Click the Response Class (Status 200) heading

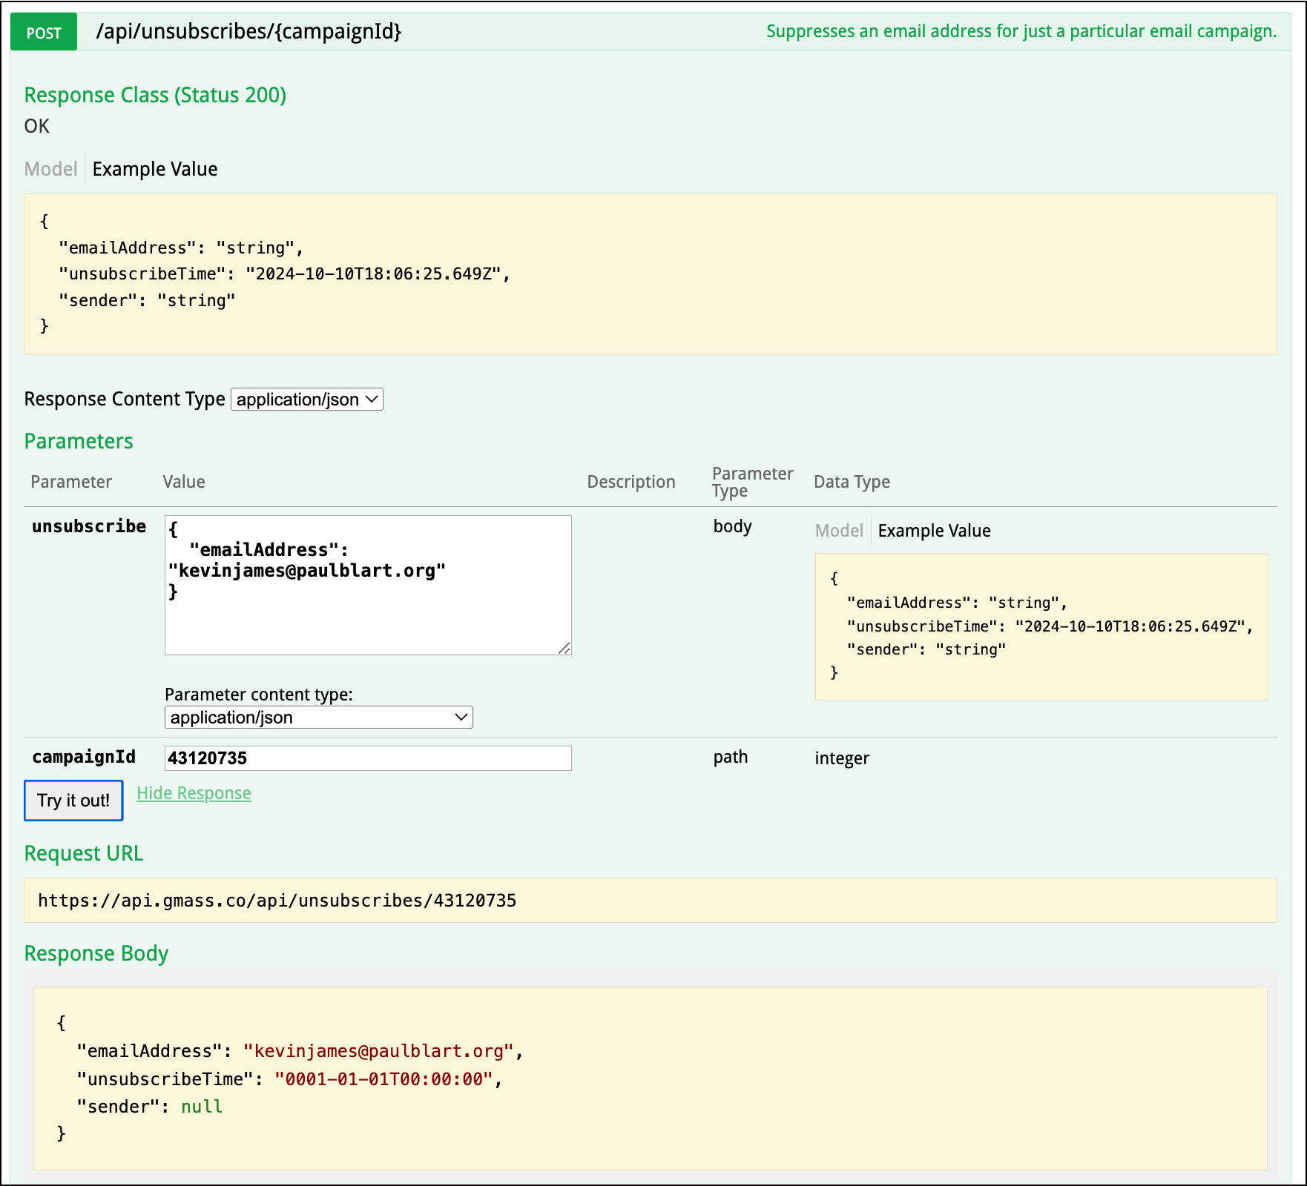pyautogui.click(x=155, y=95)
